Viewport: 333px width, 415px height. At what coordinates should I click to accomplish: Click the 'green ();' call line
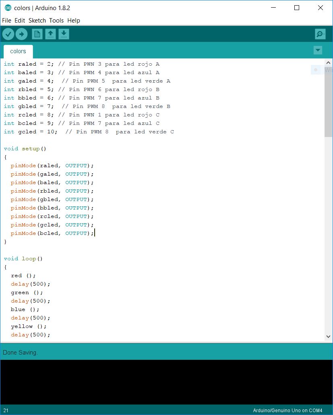tap(27, 293)
